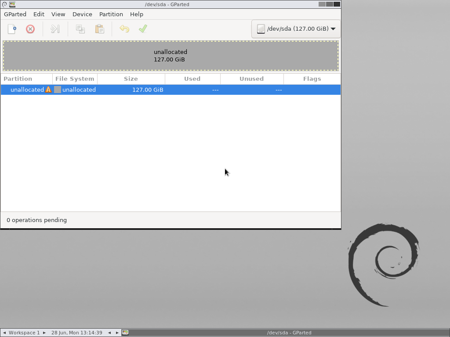The width and height of the screenshot is (450, 337).
Task: Click the Delete partition red X icon
Action: click(30, 29)
